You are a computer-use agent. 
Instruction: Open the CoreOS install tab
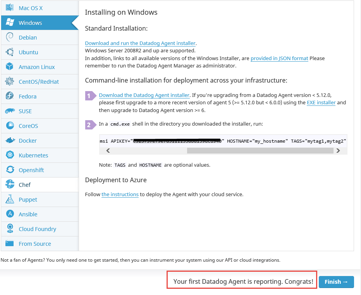click(40, 126)
